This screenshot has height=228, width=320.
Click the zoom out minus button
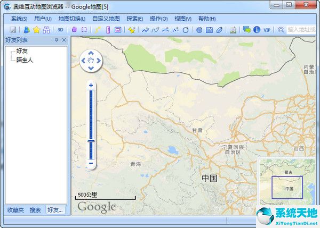point(91,163)
